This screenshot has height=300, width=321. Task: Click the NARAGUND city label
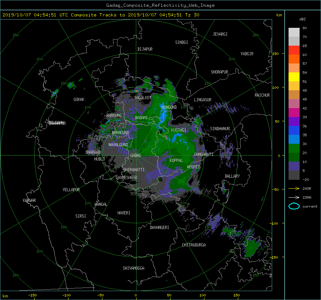click(x=121, y=132)
